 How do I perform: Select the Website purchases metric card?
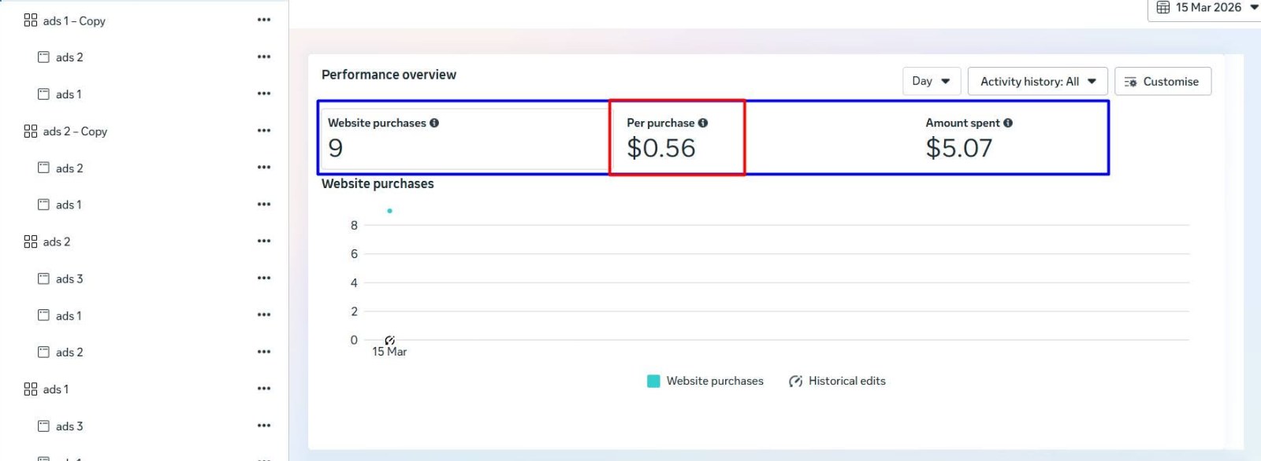(x=464, y=138)
